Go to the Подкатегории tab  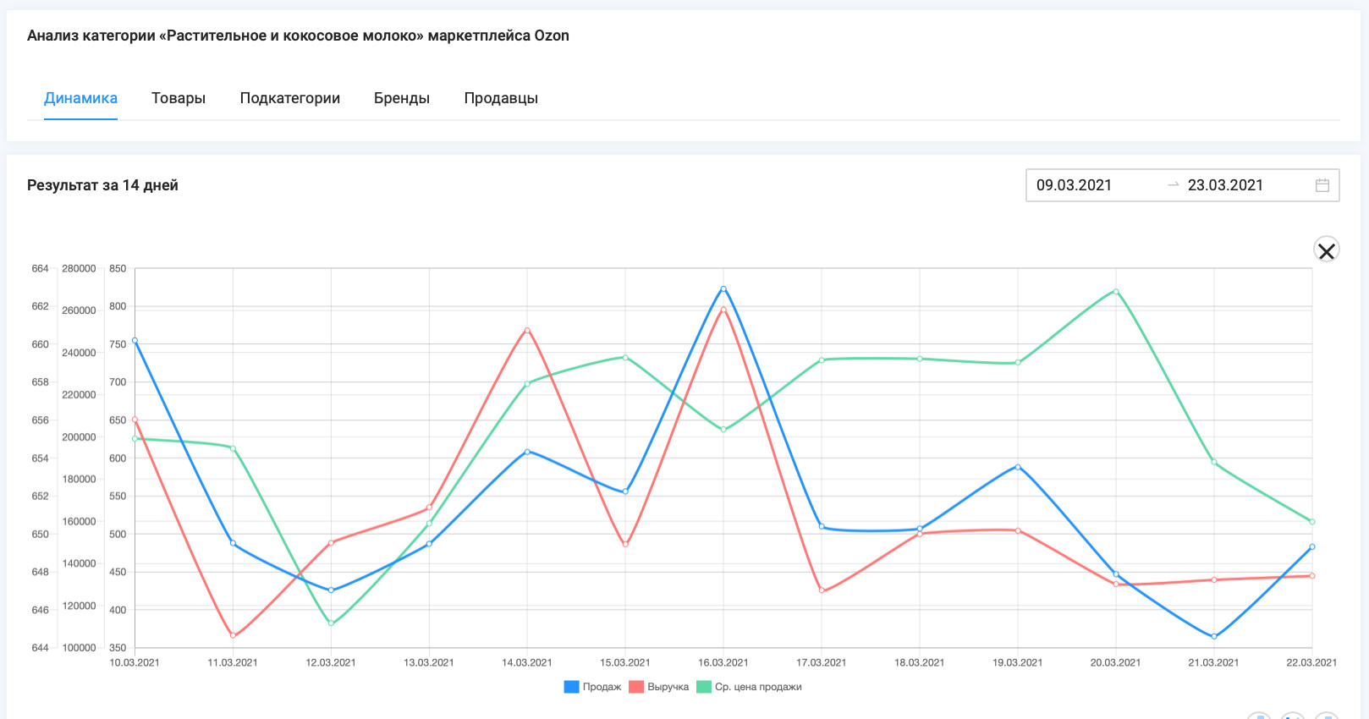coord(290,98)
